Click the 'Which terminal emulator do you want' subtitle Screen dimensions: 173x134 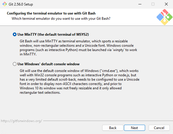61,19
